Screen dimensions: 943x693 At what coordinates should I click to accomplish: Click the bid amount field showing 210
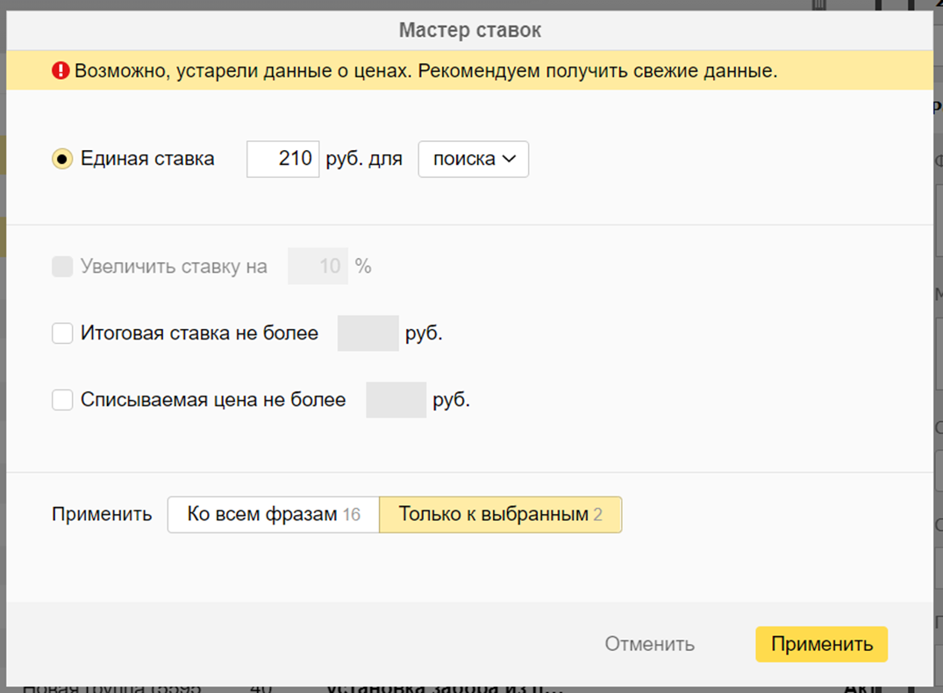[282, 160]
